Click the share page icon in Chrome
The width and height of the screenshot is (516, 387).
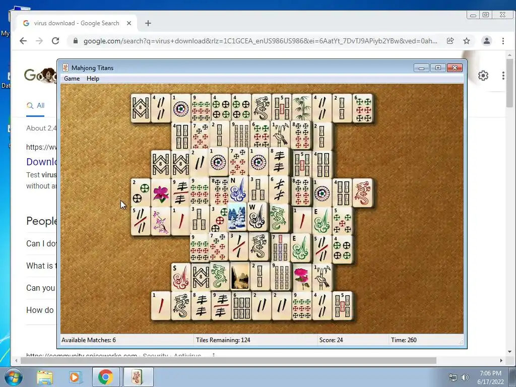pos(450,41)
